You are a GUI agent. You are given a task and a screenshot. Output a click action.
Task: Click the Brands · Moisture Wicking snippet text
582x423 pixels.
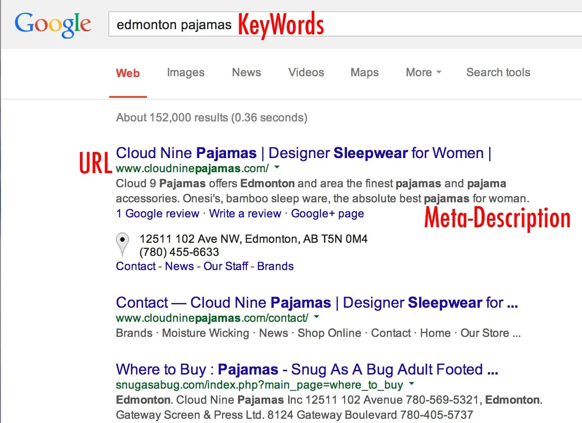pos(318,333)
